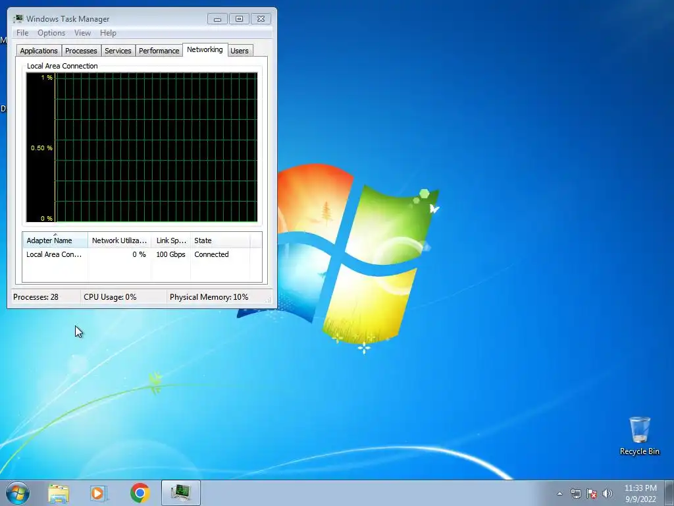
Task: Click the Task Manager taskbar button
Action: coord(181,493)
